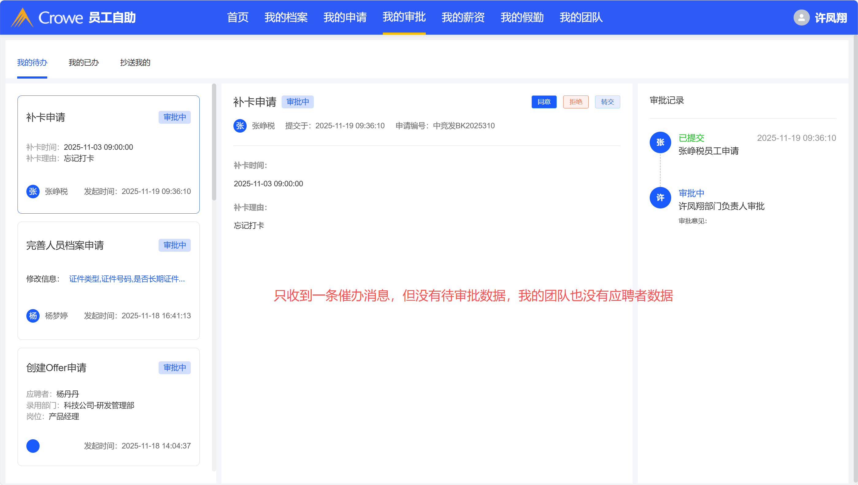Open user name 许凤翔 account menu
This screenshot has width=858, height=485.
pos(831,18)
